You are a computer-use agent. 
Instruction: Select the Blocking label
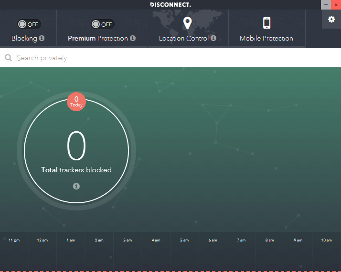coord(24,39)
